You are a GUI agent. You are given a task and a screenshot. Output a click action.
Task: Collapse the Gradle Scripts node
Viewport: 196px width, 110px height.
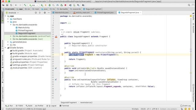pyautogui.click(x=6, y=48)
